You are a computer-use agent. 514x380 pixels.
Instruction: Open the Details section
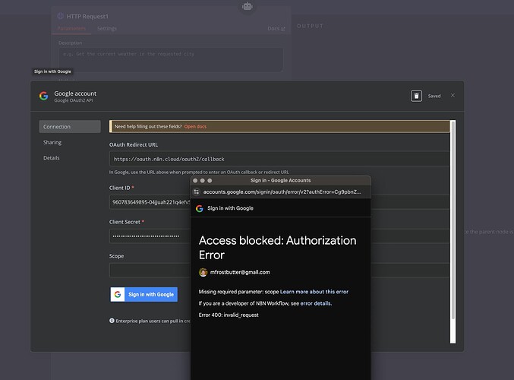point(52,158)
